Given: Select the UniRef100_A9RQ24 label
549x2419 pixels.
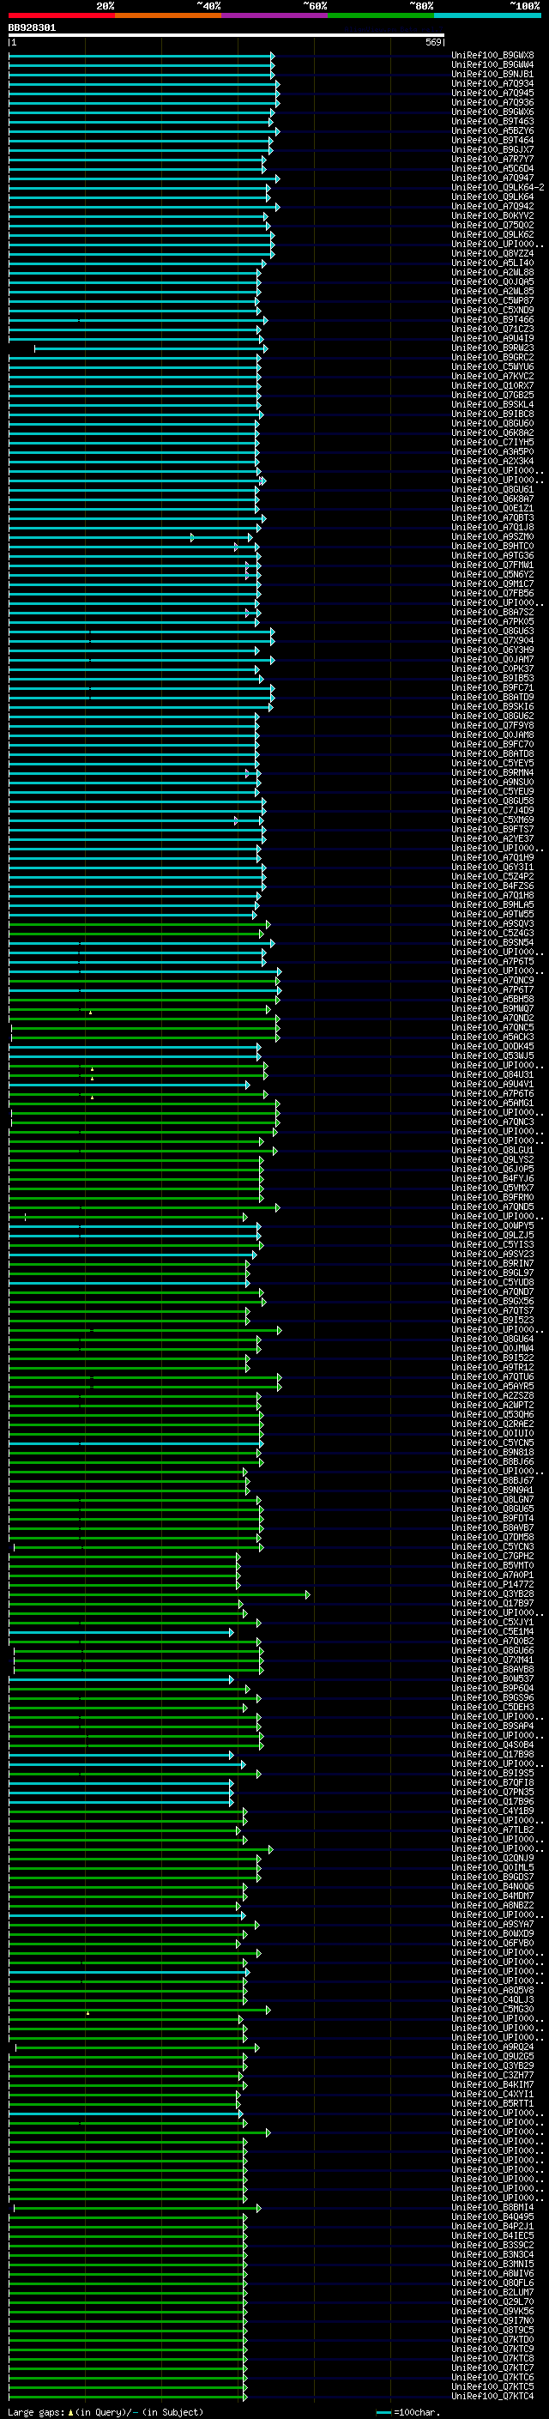Looking at the screenshot, I should coord(492,2047).
